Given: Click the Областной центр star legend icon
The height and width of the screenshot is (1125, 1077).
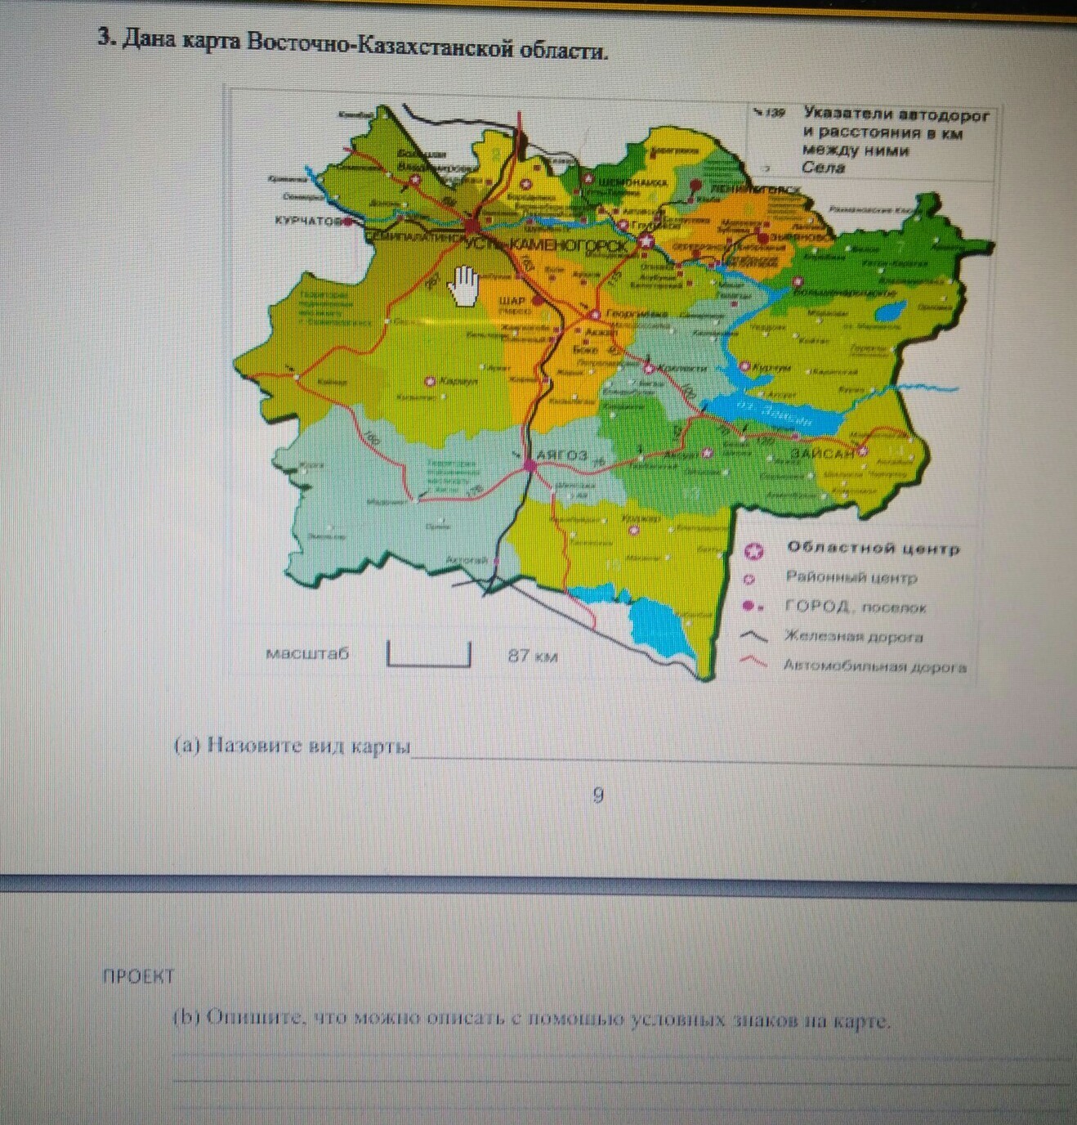Looking at the screenshot, I should 753,551.
